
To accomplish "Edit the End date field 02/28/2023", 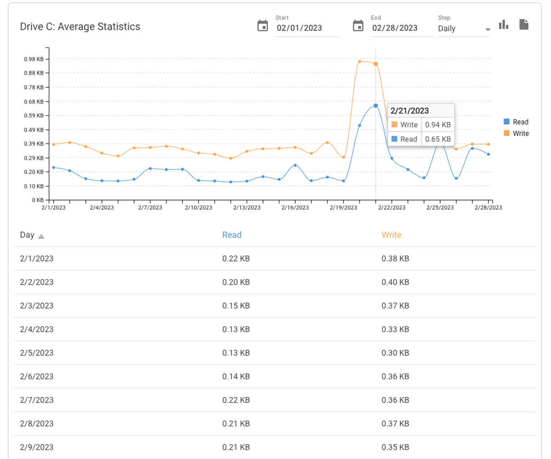I will [402, 28].
